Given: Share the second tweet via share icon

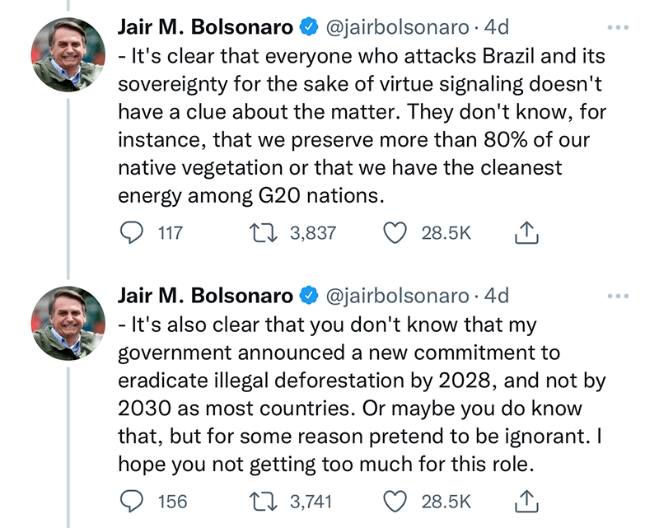Looking at the screenshot, I should click(x=526, y=501).
